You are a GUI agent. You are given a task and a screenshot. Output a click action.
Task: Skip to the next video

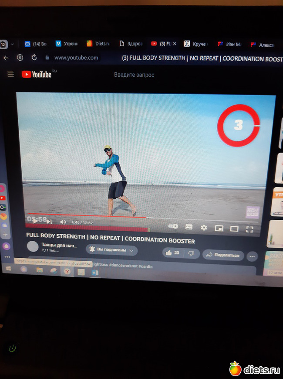(50, 222)
